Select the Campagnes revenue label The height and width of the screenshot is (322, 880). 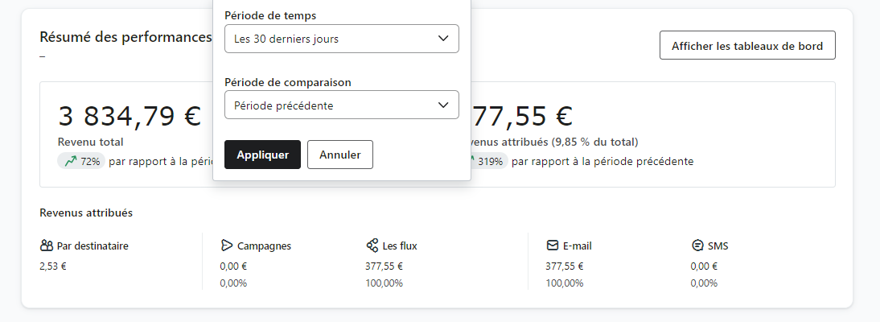(265, 246)
